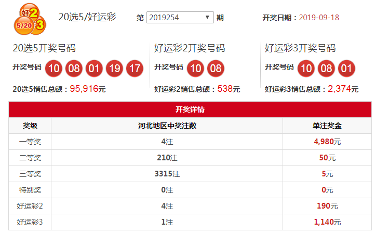The height and width of the screenshot is (234, 375).
Task: Click ball 08 under 好运彩3开奖号码
Action: (326, 68)
